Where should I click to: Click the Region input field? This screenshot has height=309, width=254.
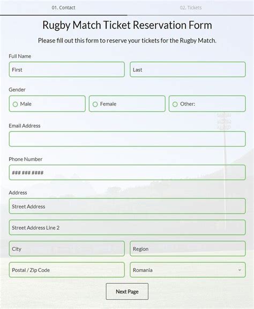188,249
